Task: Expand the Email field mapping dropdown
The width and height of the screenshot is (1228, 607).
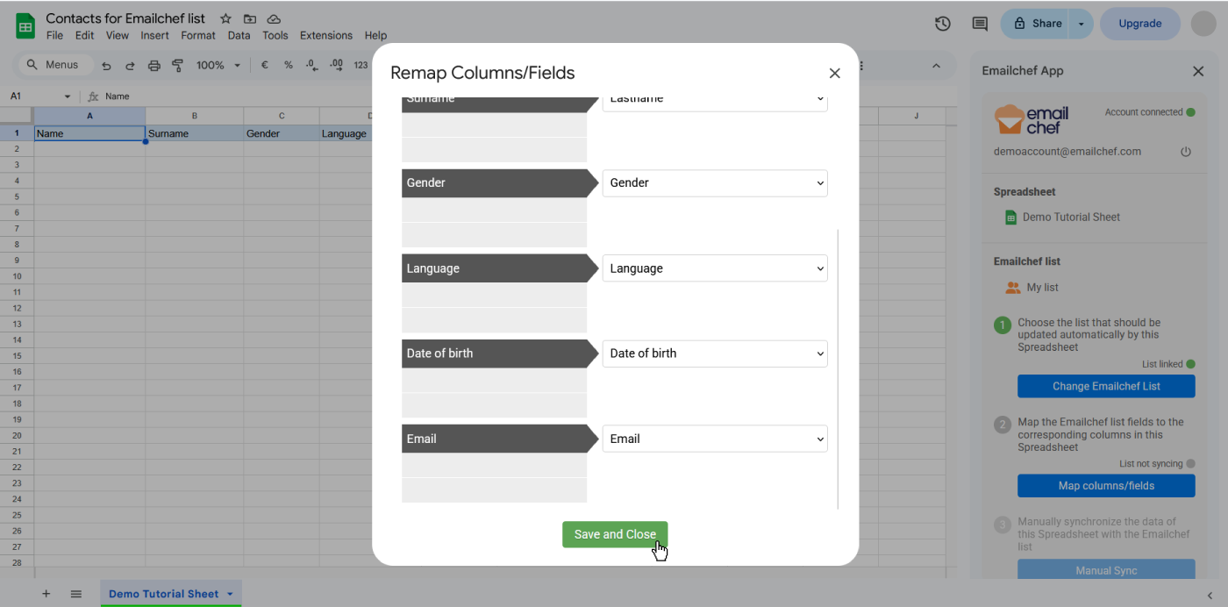Action: [714, 439]
